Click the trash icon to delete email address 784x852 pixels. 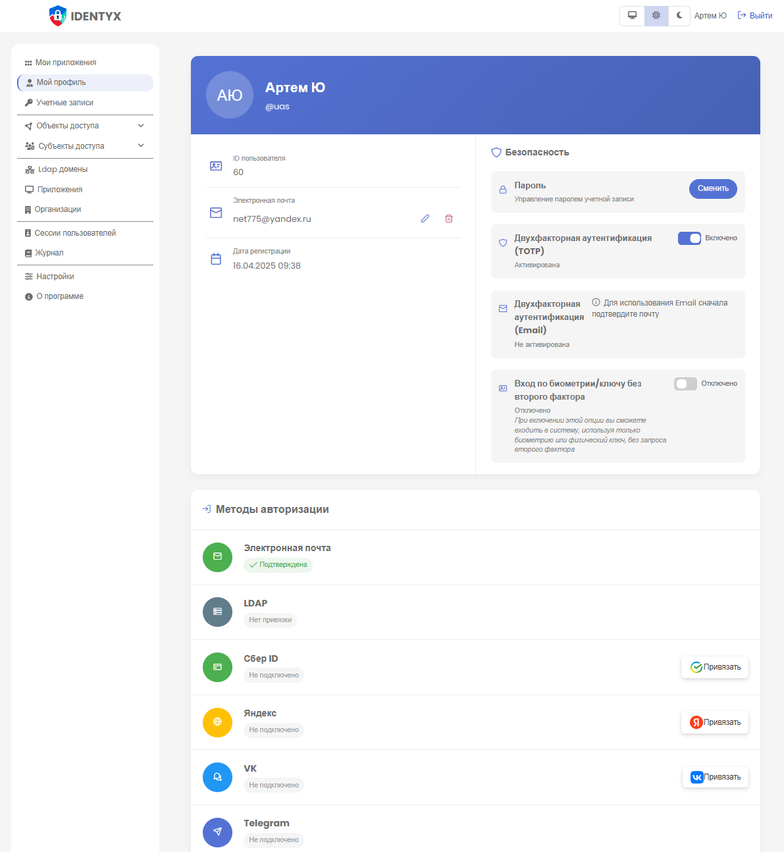pyautogui.click(x=448, y=218)
